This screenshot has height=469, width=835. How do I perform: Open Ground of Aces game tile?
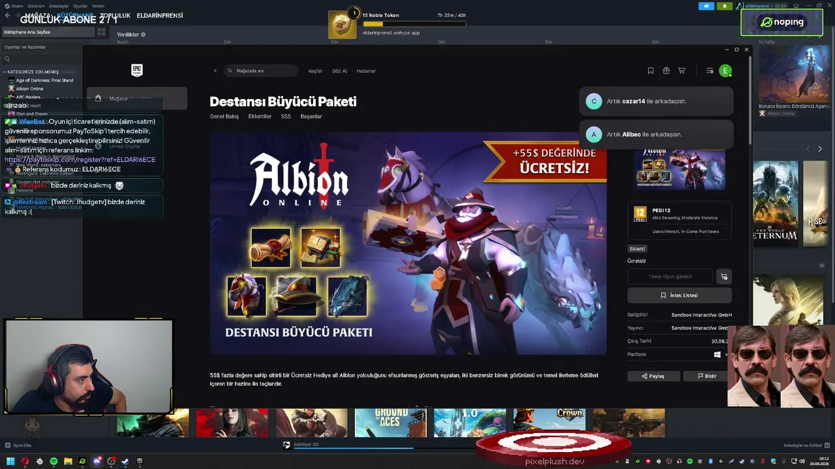390,423
